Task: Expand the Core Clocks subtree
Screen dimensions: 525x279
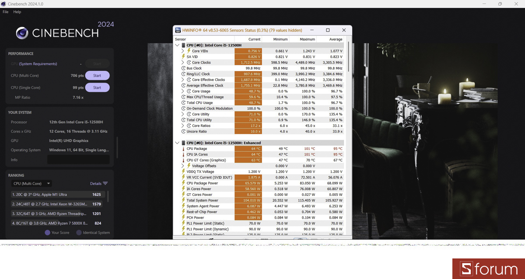Action: [183, 63]
